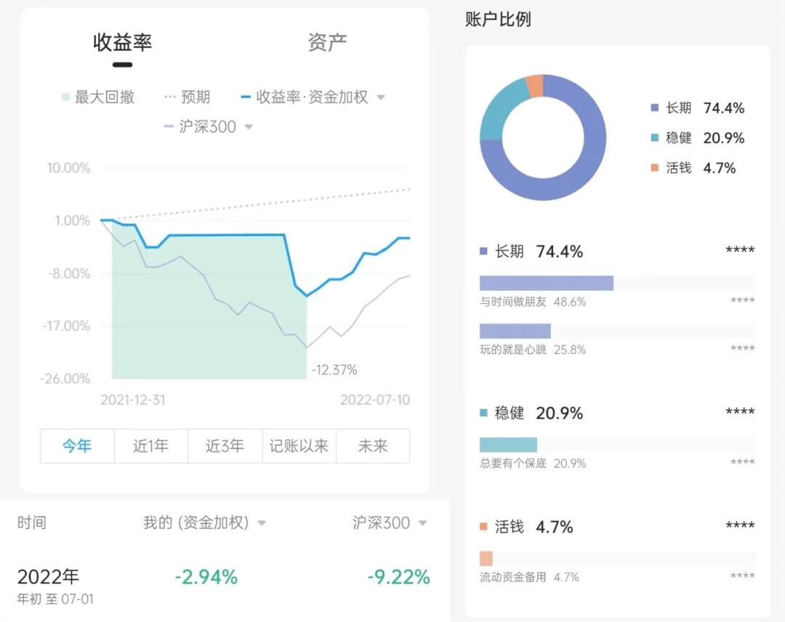Click the 长期 74.4% section header
785x622 pixels.
(x=531, y=251)
